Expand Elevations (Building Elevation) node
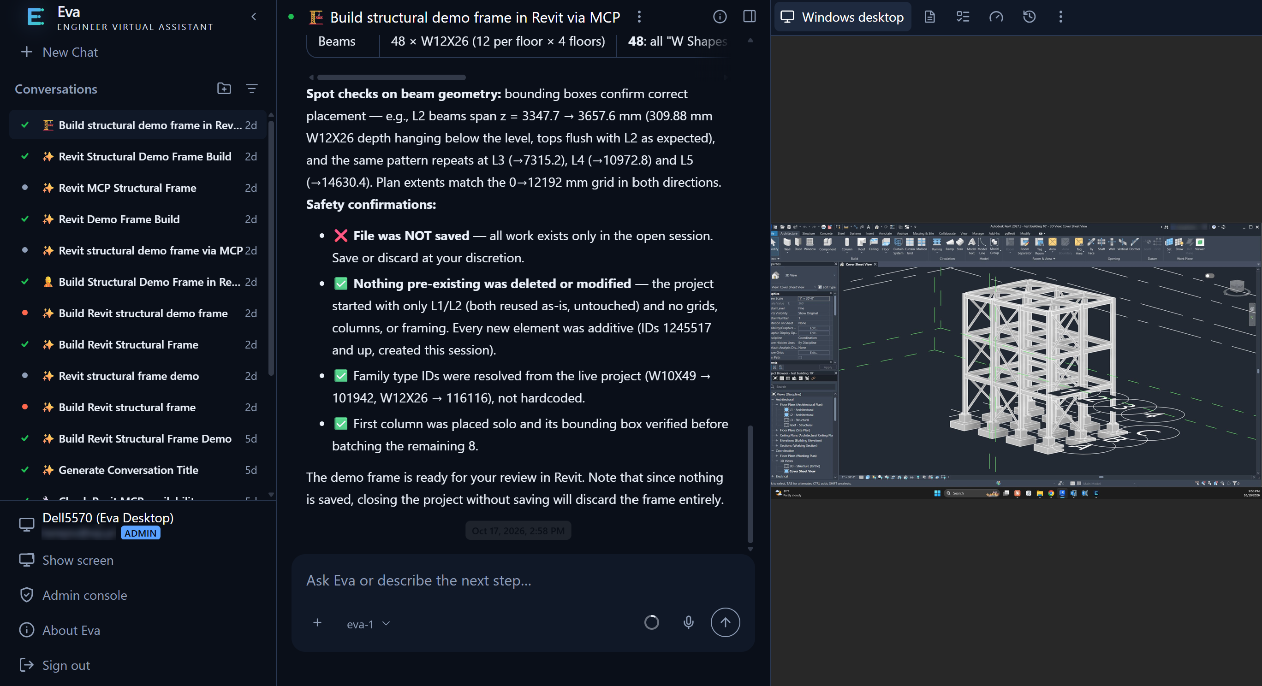The image size is (1262, 686). tap(777, 440)
